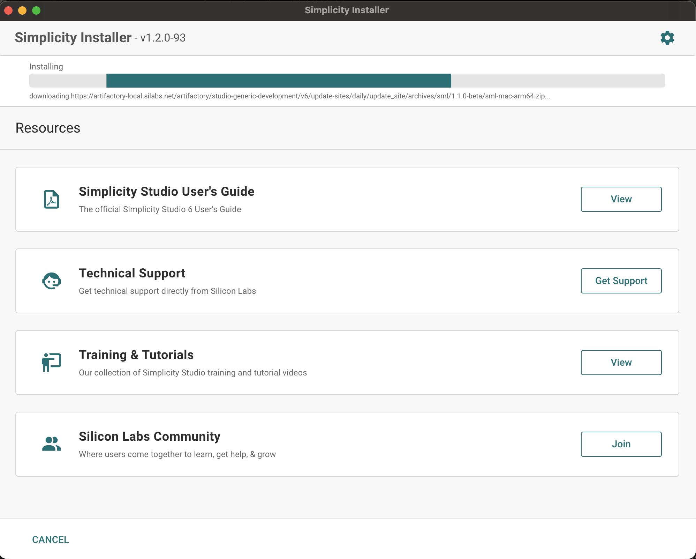This screenshot has height=559, width=696.
Task: Join the Silicon Labs Community
Action: point(621,444)
